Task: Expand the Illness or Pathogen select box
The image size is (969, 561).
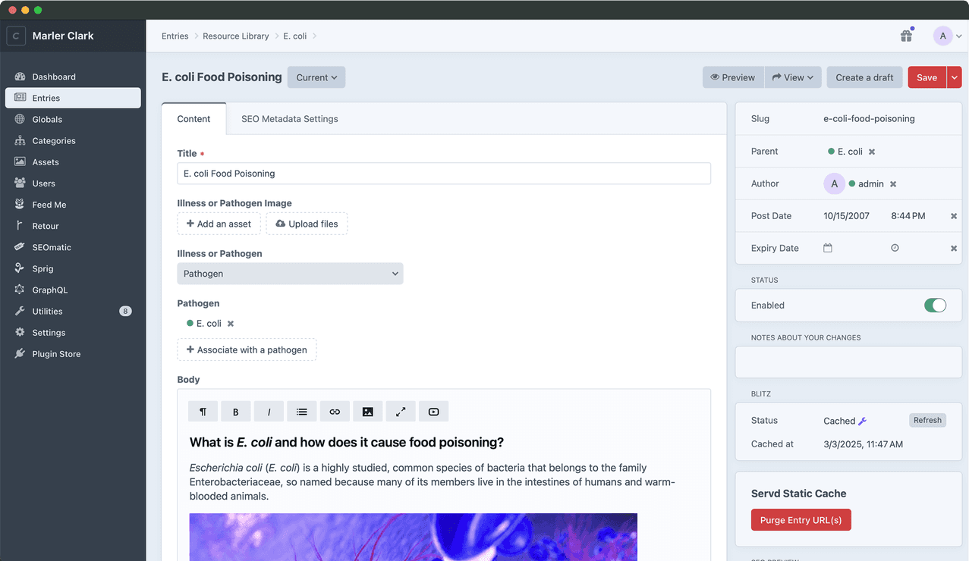Action: point(290,274)
